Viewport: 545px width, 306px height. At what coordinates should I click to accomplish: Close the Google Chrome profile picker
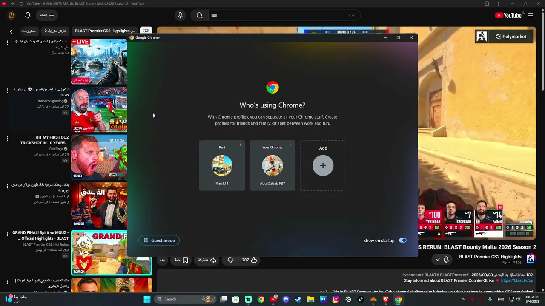click(x=411, y=37)
